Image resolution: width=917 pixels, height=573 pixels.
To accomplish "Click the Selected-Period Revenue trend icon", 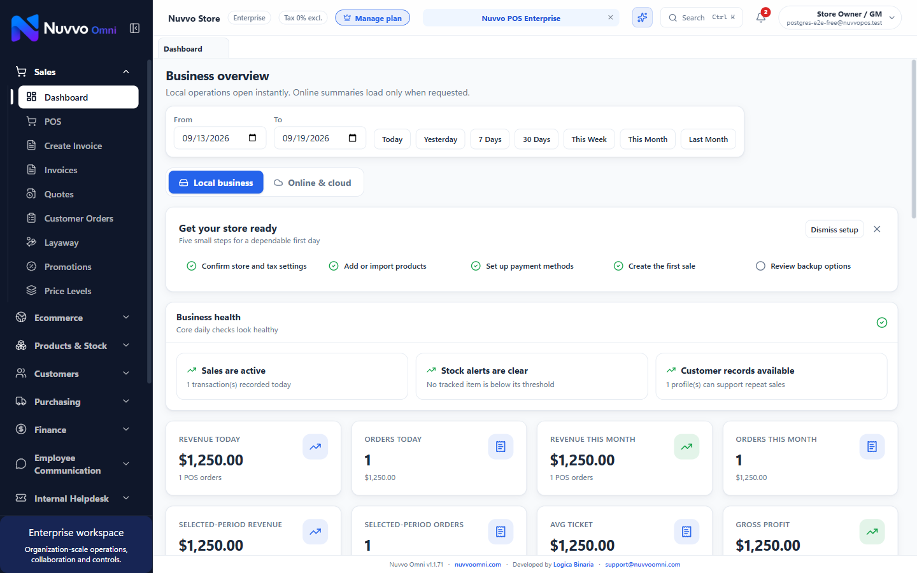I will coord(315,532).
